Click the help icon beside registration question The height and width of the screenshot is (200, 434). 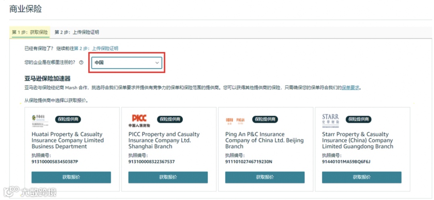click(x=81, y=63)
